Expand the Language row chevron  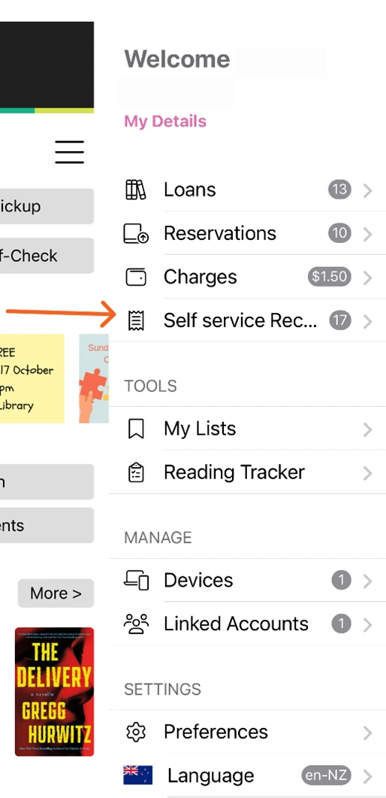pos(368,776)
